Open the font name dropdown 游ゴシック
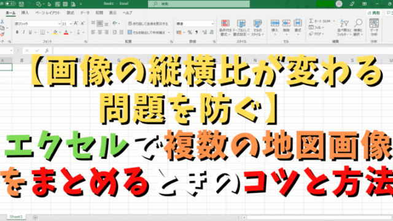The width and height of the screenshot is (393, 221). (60, 24)
